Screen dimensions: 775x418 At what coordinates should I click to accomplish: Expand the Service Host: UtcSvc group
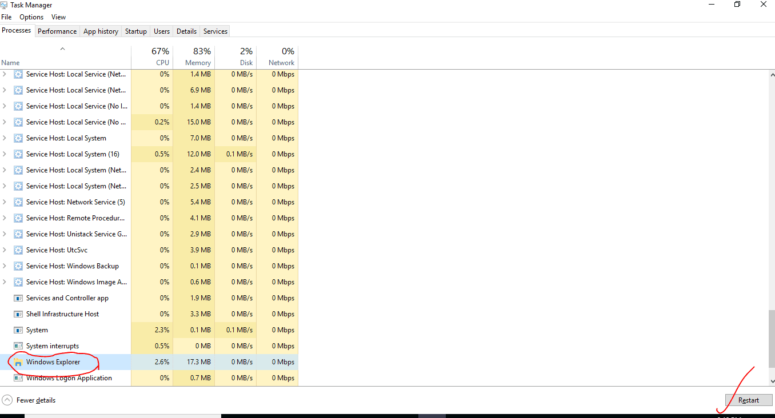tap(5, 250)
